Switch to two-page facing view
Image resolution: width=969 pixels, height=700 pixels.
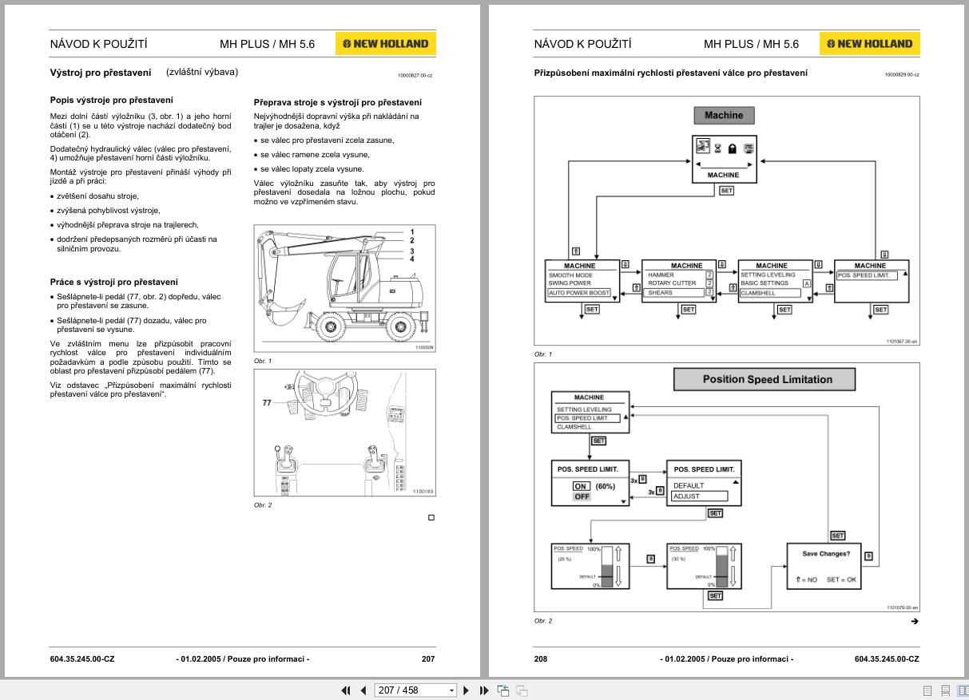(x=963, y=690)
